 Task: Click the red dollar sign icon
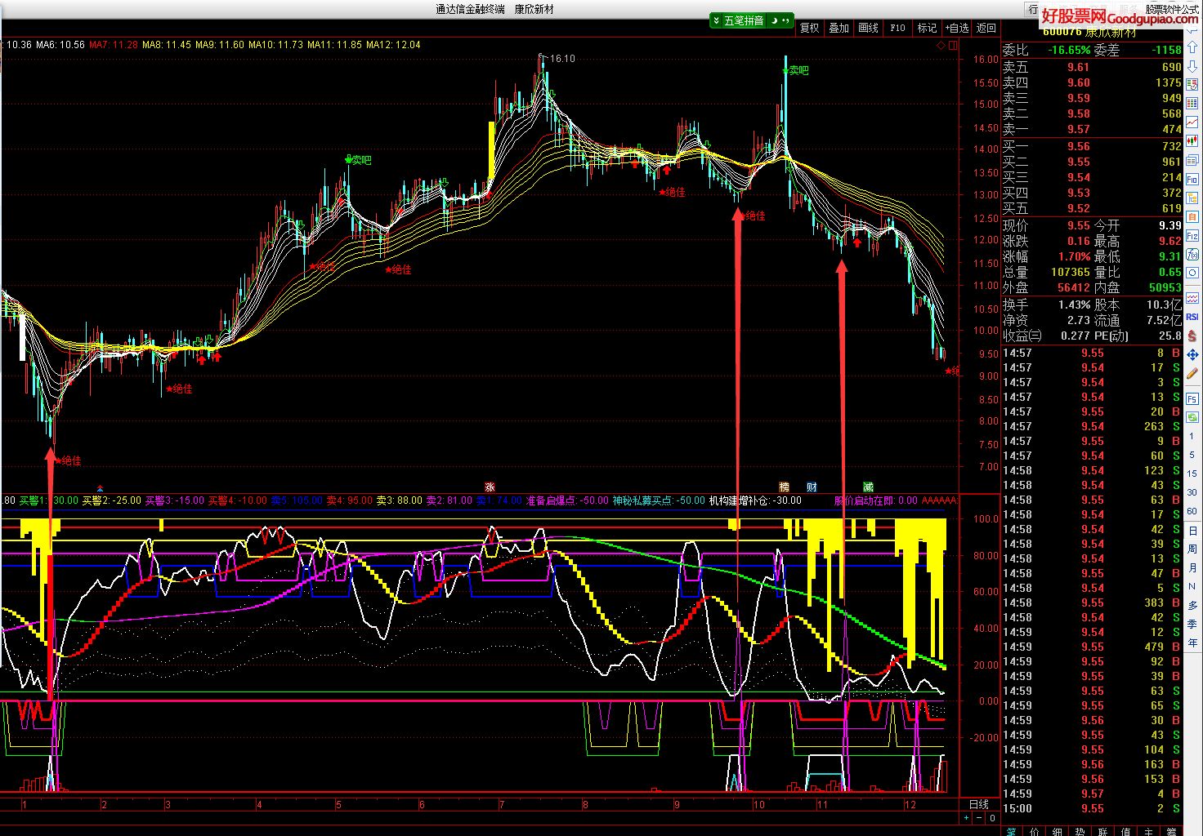coord(1192,335)
